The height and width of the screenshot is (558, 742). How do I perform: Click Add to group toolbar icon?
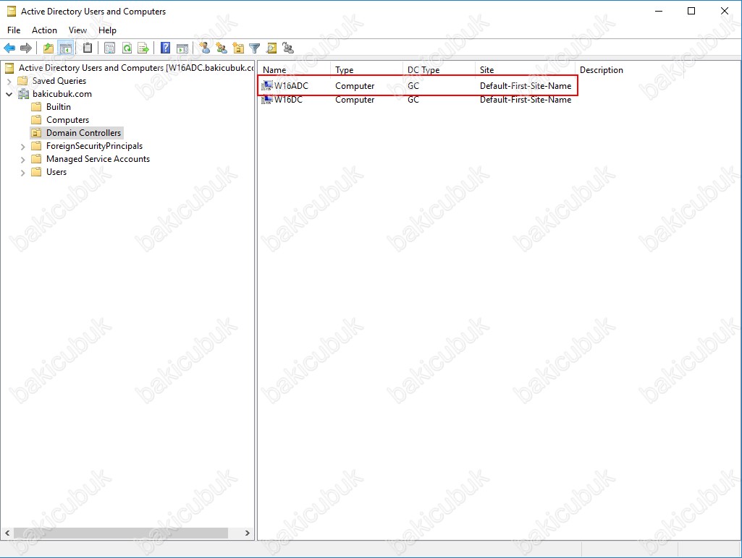coord(288,48)
